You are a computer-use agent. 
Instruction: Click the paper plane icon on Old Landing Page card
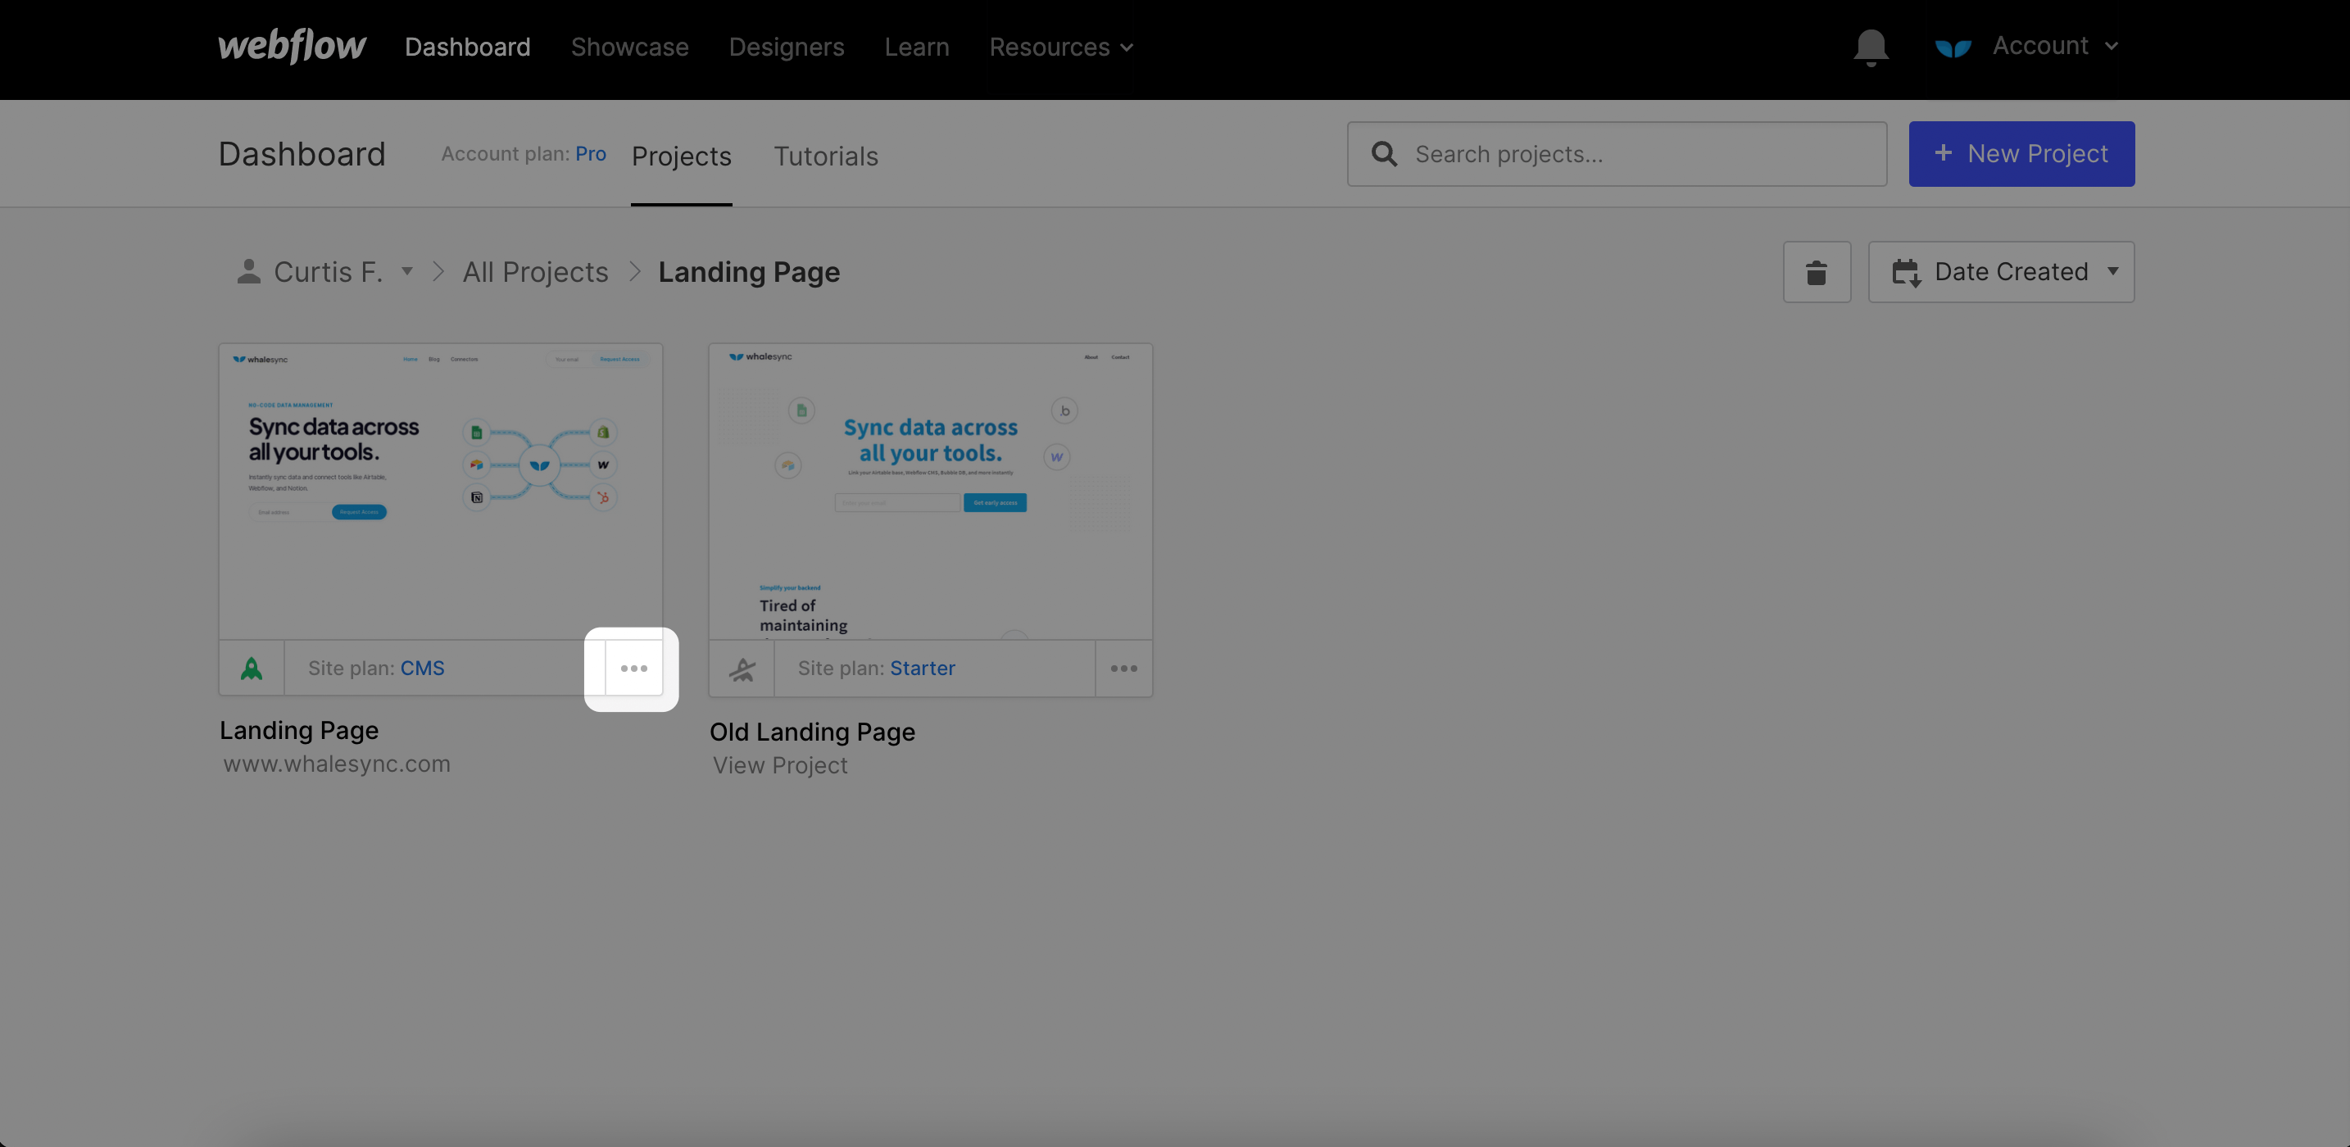click(x=742, y=667)
